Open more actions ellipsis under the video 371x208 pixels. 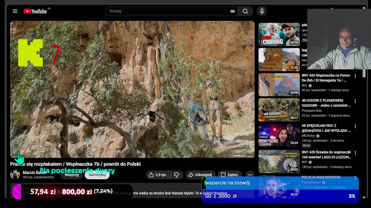click(250, 175)
